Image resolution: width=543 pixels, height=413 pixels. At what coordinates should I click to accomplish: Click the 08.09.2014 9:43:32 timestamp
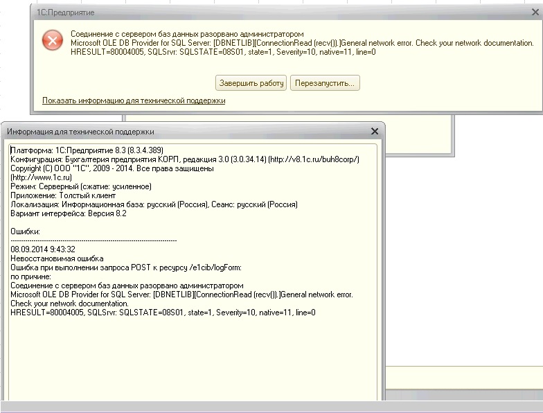43,249
